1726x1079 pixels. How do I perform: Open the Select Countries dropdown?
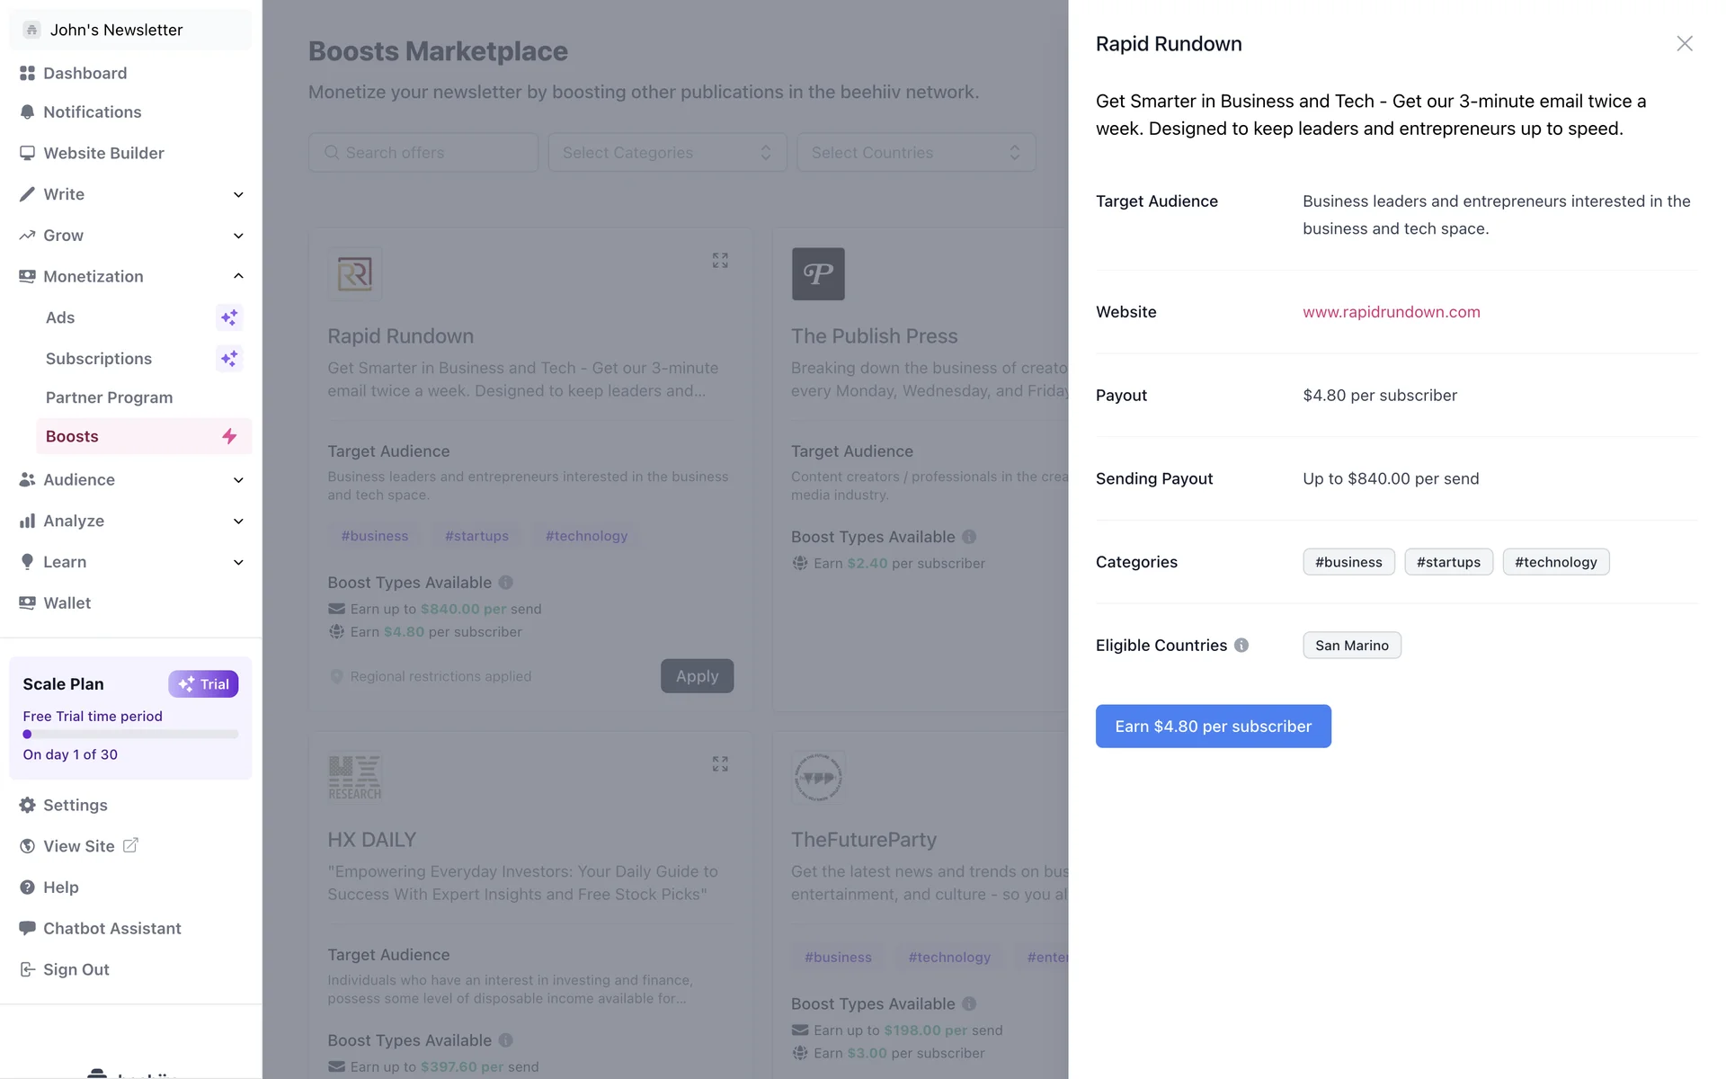point(915,153)
